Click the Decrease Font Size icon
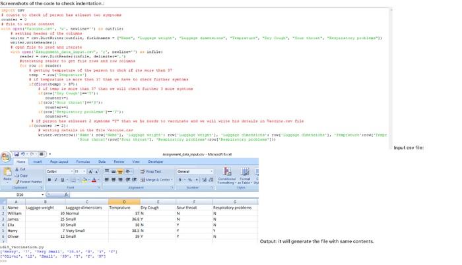462x265 pixels. click(97, 171)
